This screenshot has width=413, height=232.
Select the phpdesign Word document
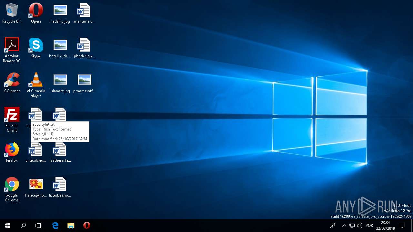[x=84, y=48]
